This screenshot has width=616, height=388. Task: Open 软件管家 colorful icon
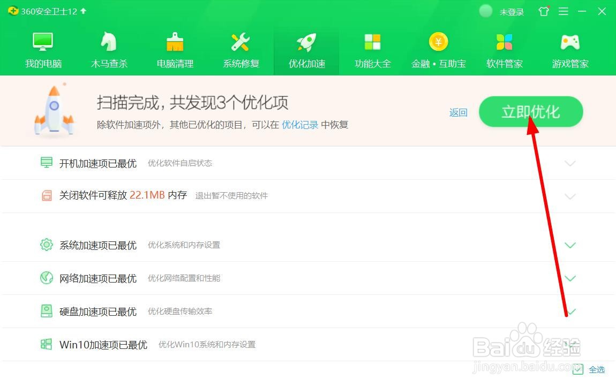(505, 42)
